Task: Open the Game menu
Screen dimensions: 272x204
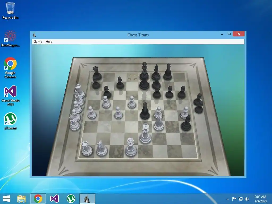Action: coord(38,42)
